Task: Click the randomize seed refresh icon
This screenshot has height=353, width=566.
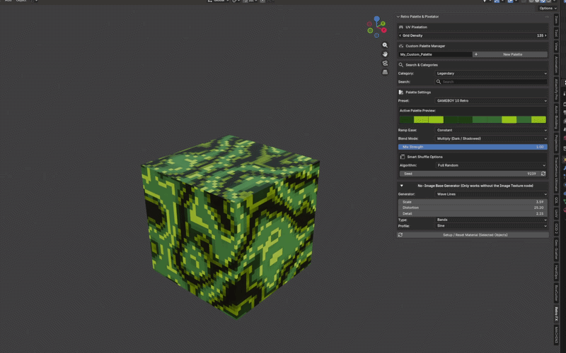Action: pos(543,174)
